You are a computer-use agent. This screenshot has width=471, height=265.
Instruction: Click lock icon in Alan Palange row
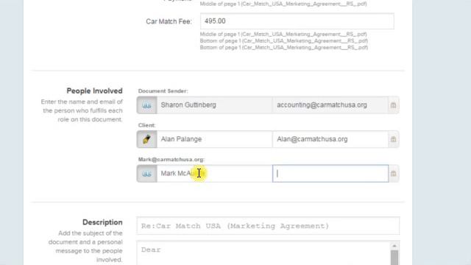393,139
